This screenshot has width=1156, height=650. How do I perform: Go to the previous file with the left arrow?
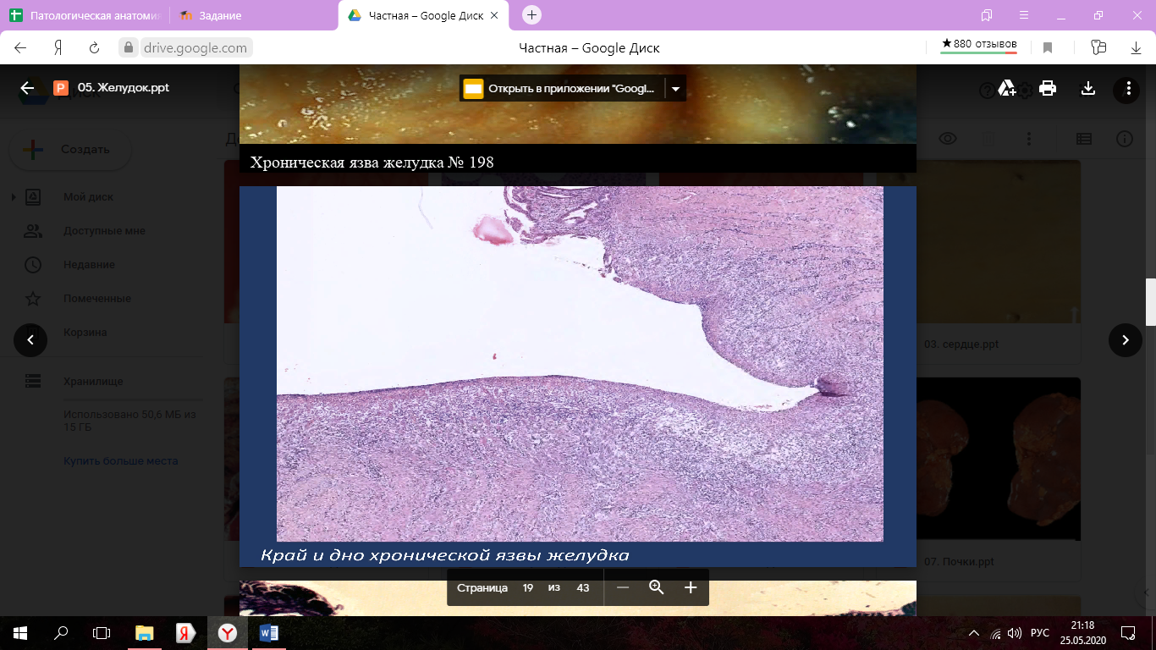(x=30, y=340)
